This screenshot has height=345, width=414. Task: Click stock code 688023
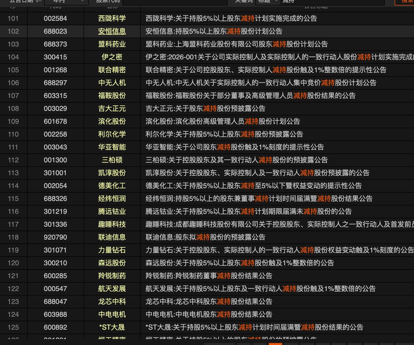(55, 31)
